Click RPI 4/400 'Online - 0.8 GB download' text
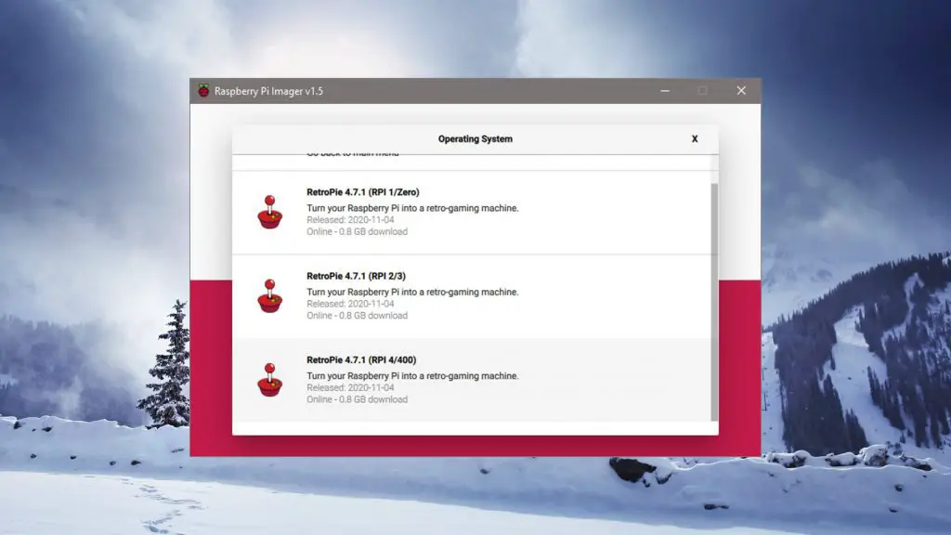This screenshot has height=535, width=951. point(357,399)
